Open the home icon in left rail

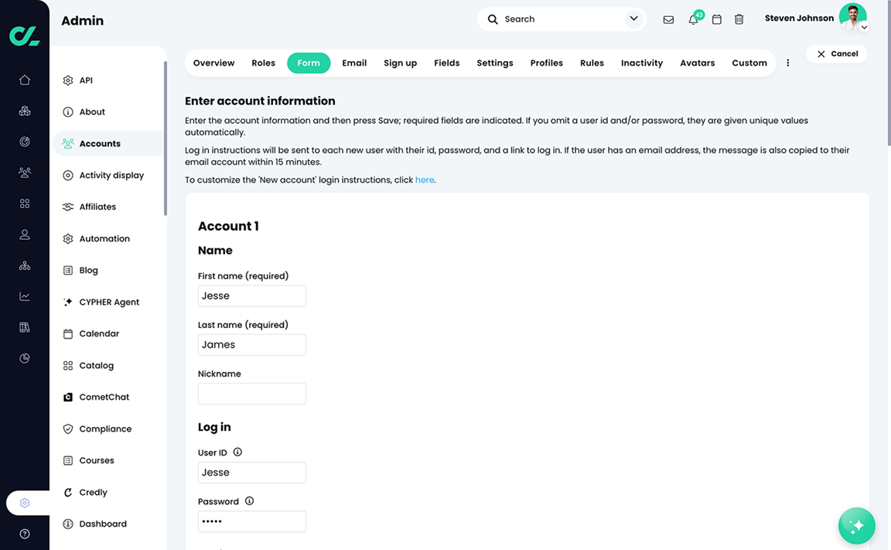(x=25, y=80)
